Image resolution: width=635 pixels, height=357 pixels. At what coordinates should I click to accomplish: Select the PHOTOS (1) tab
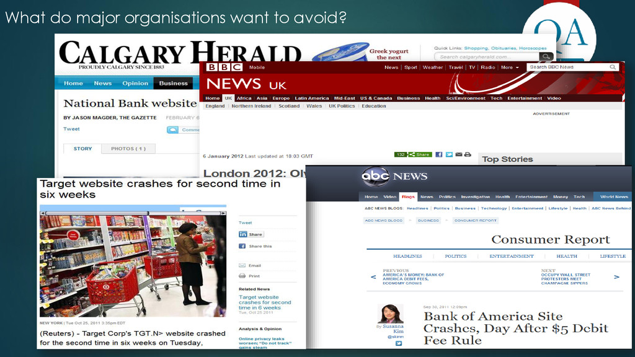(x=128, y=149)
